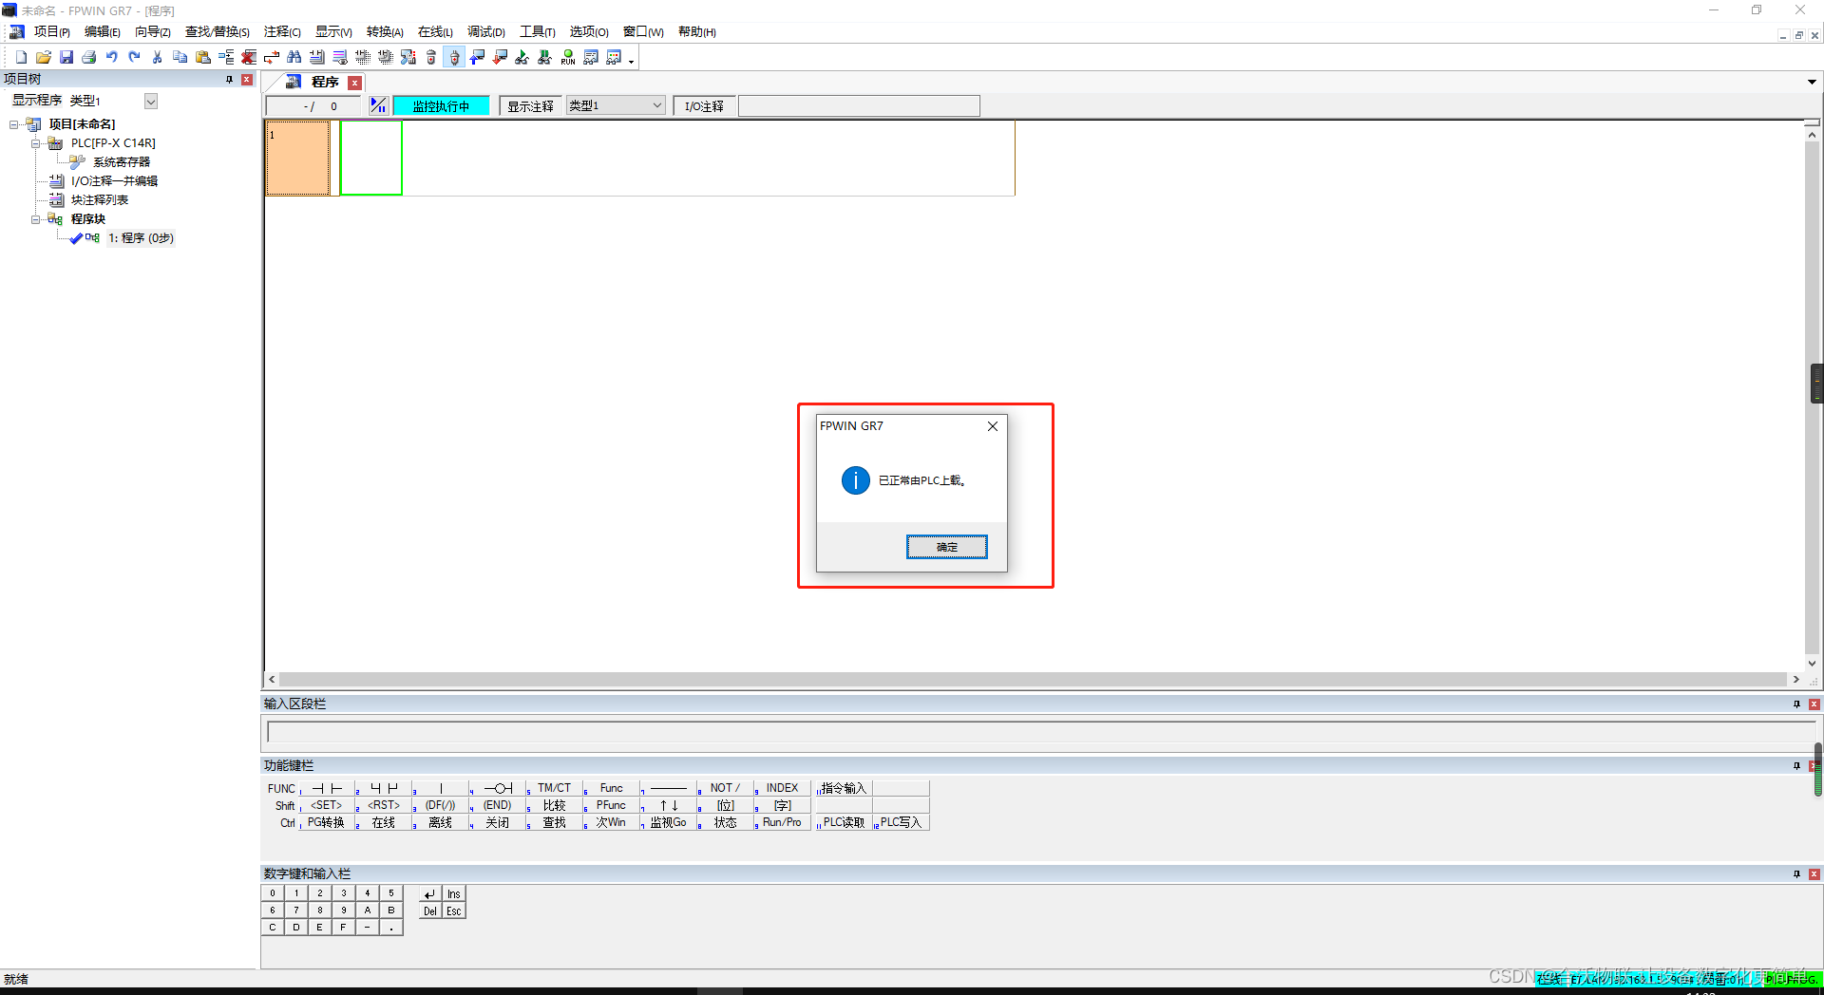The width and height of the screenshot is (1824, 995).
Task: Collapse the 程序块 tree node
Action: coord(36,219)
